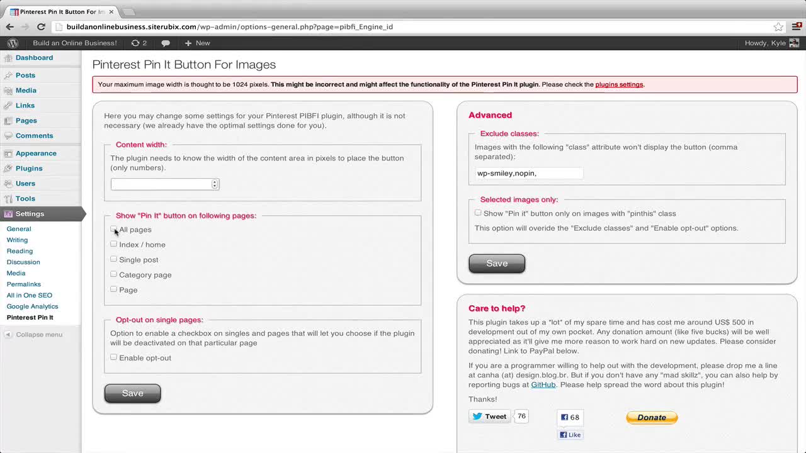The height and width of the screenshot is (453, 806).
Task: Check the Category page option
Action: [113, 274]
